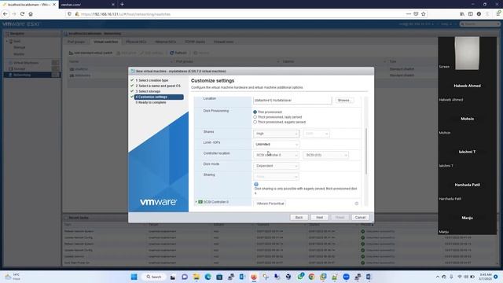This screenshot has width=503, height=283.
Task: Open the Firefox library icon
Action: point(462,14)
